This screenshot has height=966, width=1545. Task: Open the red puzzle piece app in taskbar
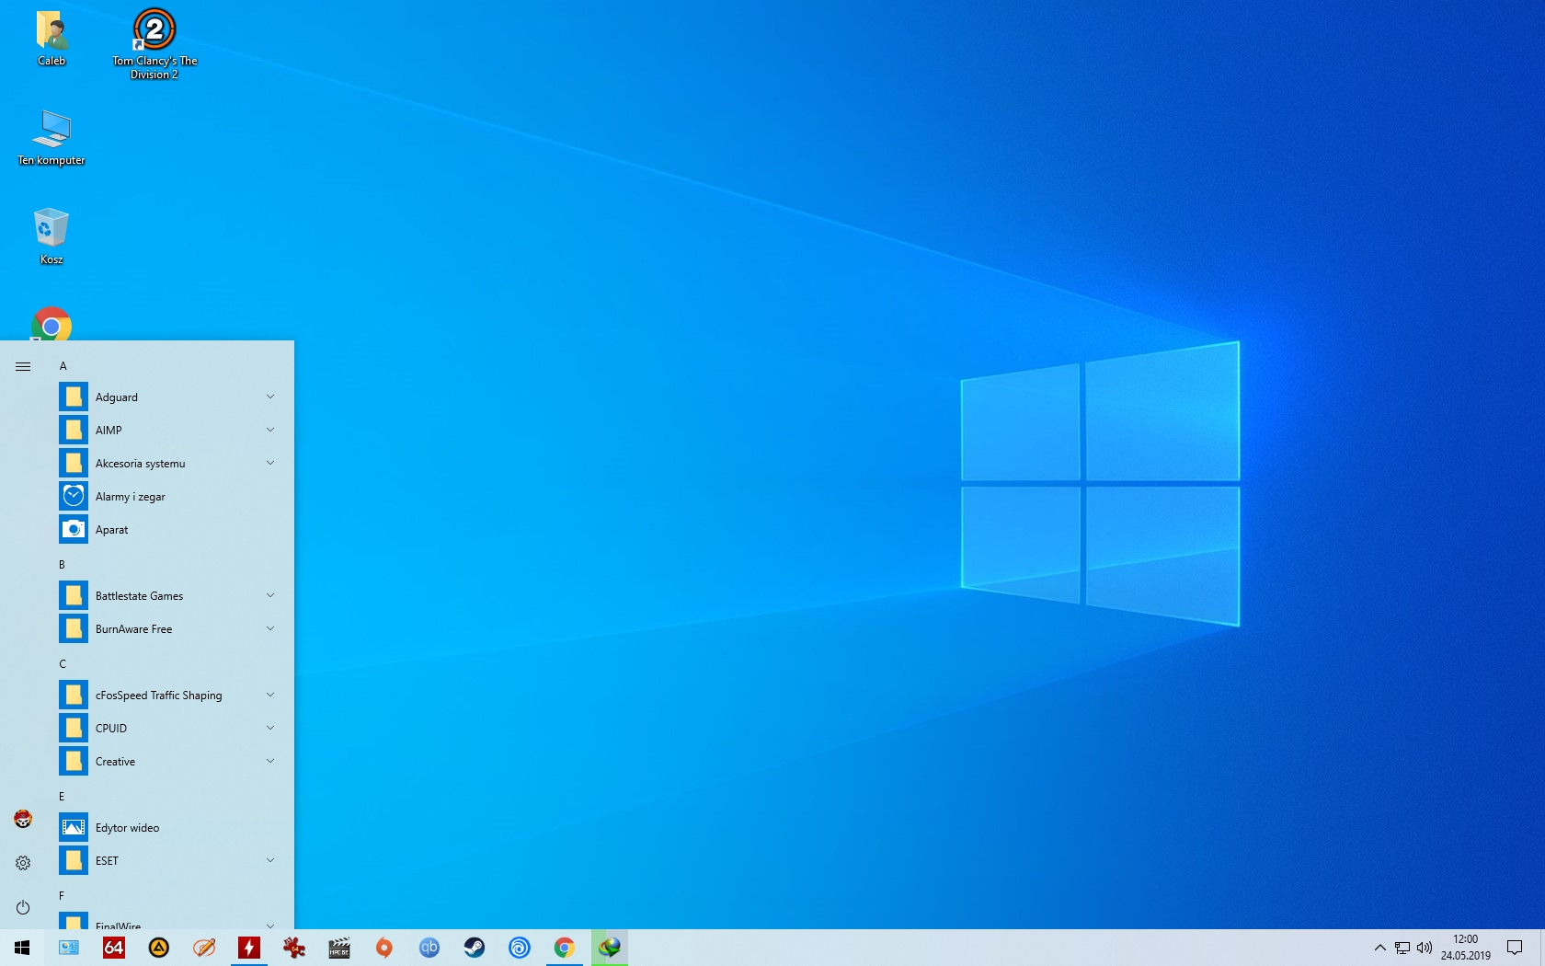(x=294, y=948)
